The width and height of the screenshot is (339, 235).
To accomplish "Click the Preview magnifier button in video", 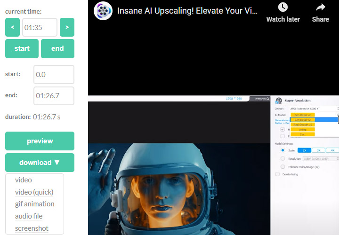I will [x=260, y=99].
